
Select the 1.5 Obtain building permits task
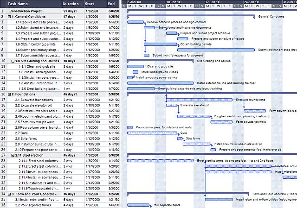tap(35, 44)
